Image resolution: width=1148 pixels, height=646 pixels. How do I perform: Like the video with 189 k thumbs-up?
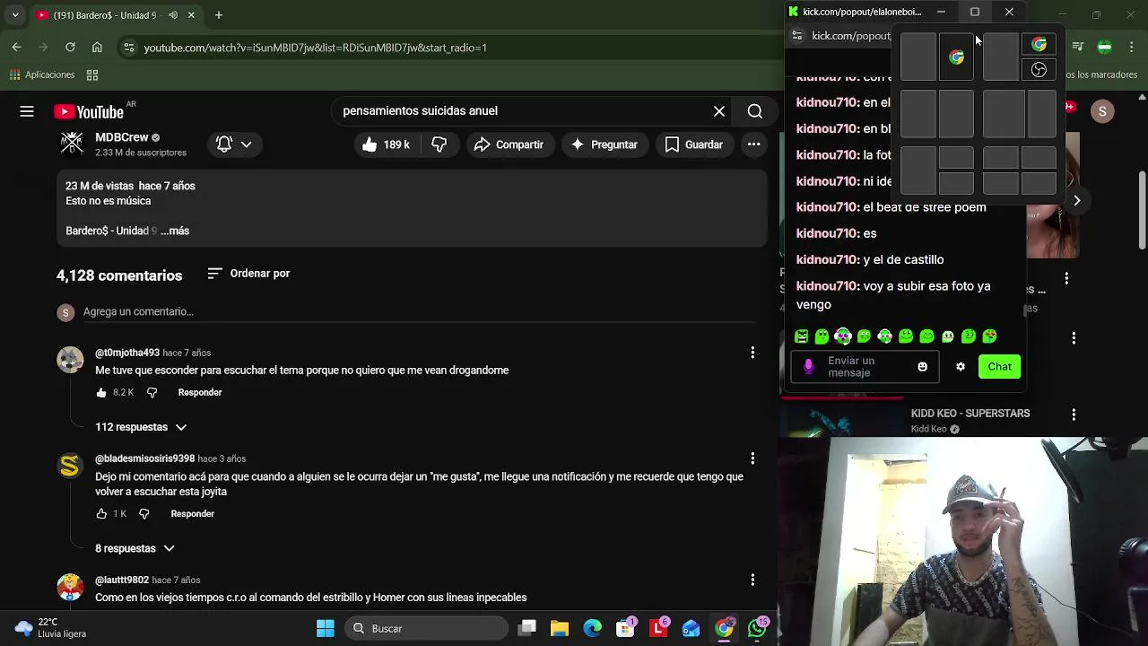(386, 144)
